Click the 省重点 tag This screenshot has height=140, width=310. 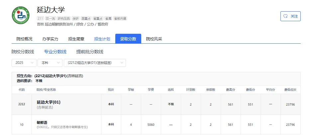(x=98, y=18)
